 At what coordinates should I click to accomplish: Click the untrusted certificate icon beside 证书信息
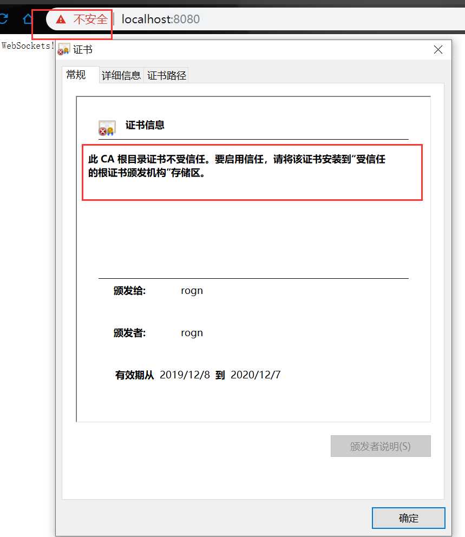[x=107, y=128]
